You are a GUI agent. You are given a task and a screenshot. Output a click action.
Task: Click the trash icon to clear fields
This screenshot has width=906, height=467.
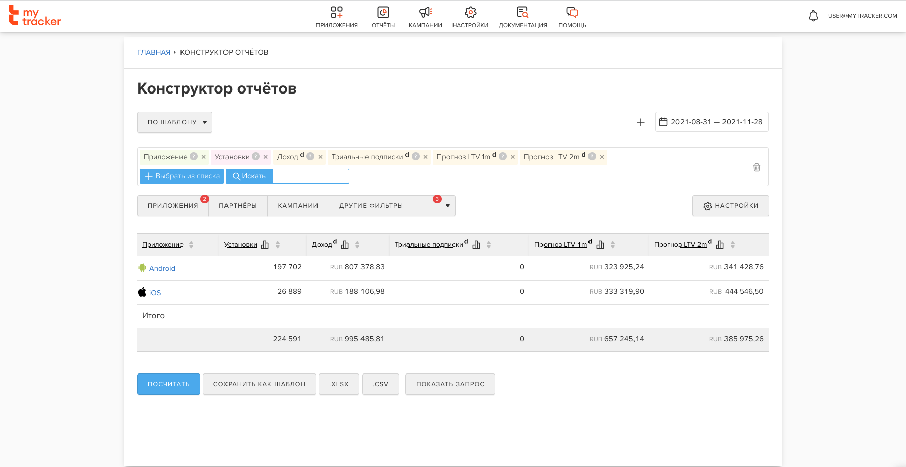point(756,167)
